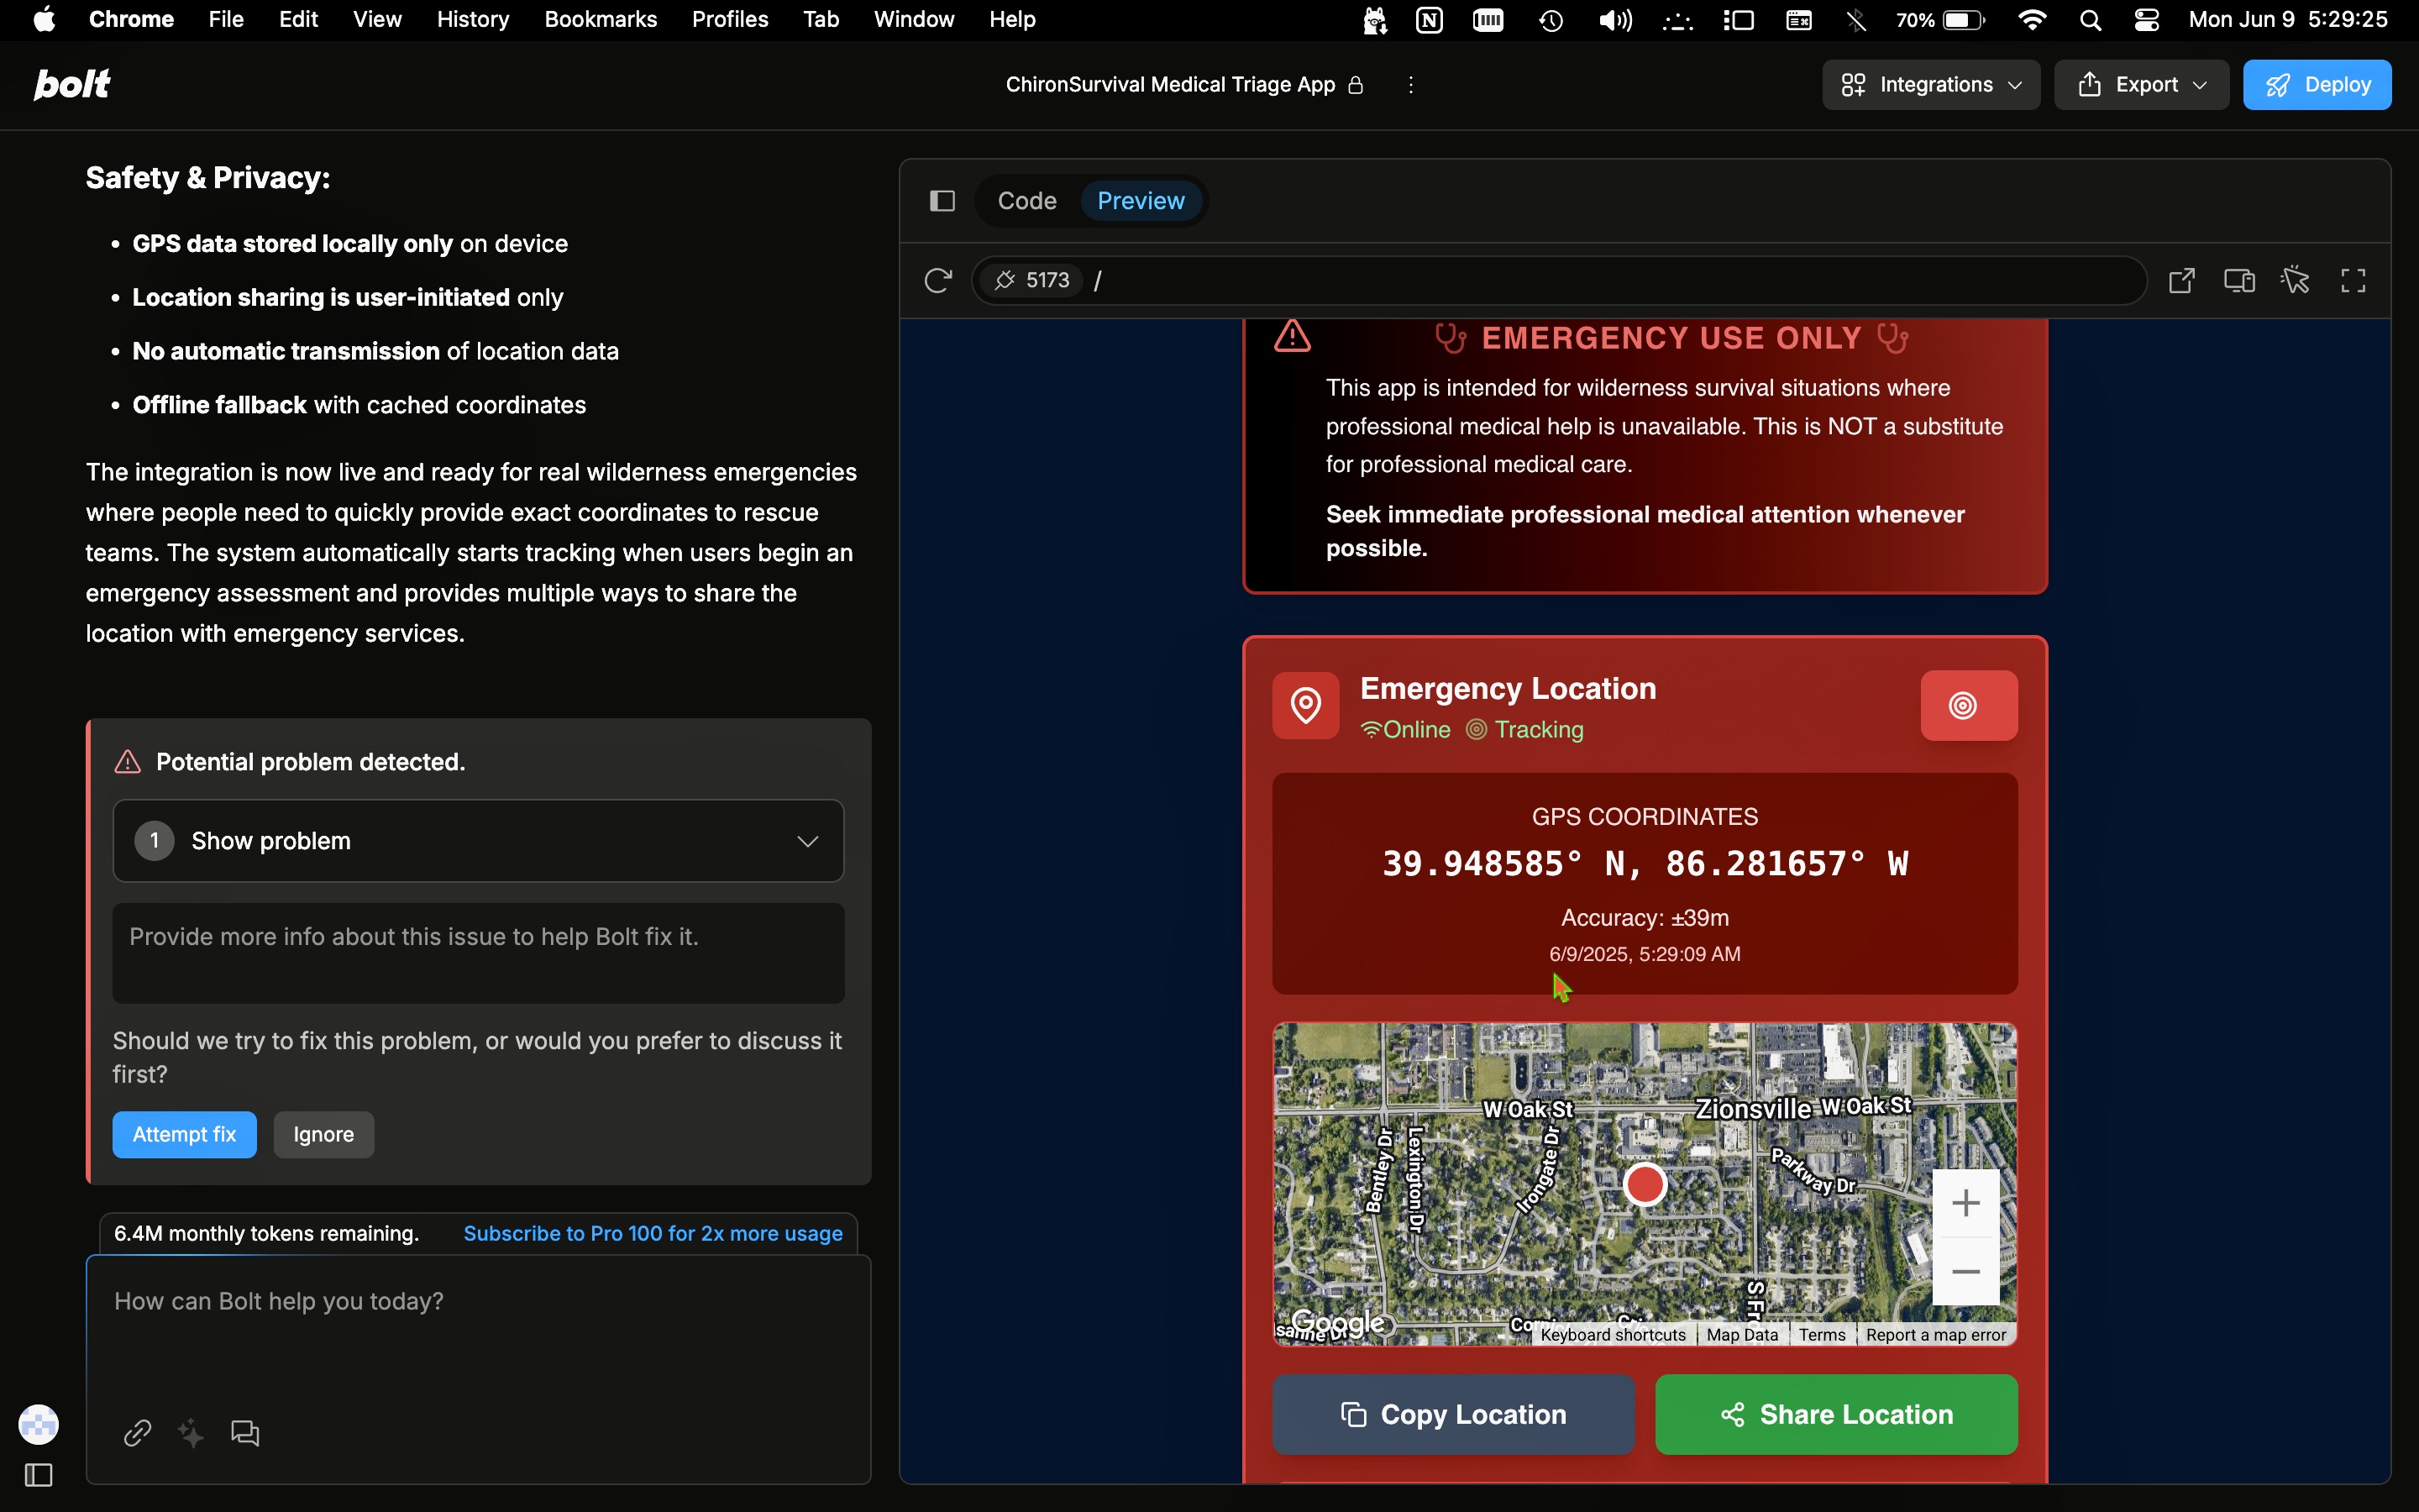Open the Bookmarks menu in menu bar
2419x1512 pixels.
pyautogui.click(x=600, y=19)
